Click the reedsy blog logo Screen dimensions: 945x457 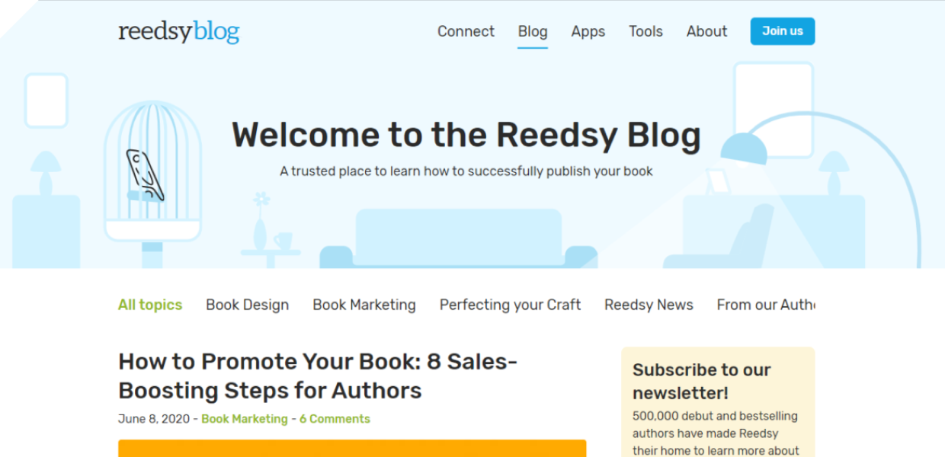click(178, 32)
